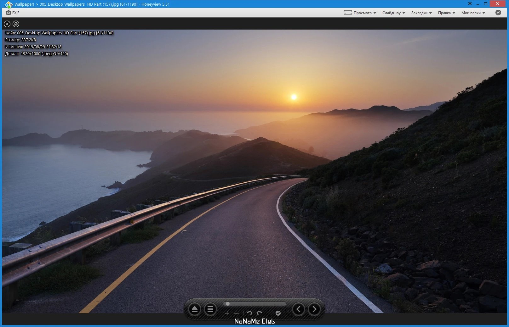Zoom out using the minus icon

237,313
